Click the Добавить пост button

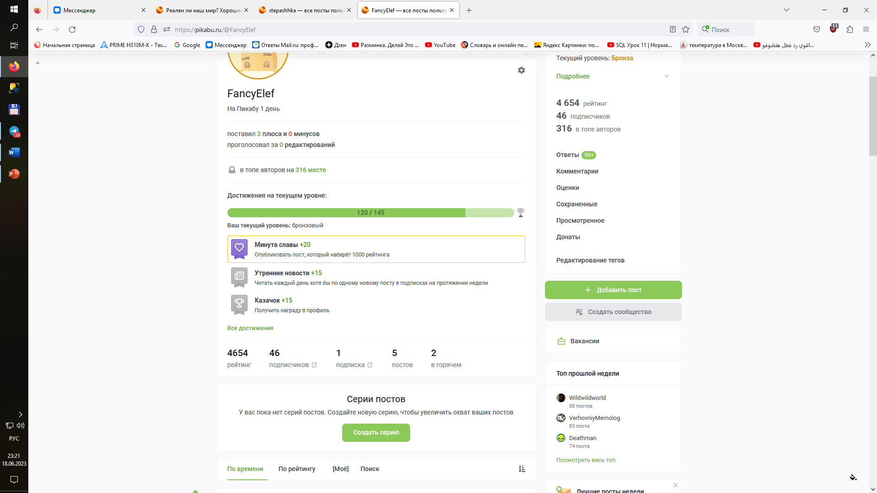613,290
